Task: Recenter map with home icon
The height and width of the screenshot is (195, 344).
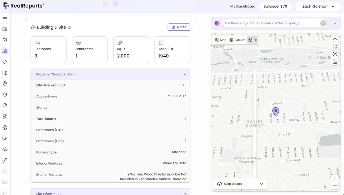Action: [x=335, y=62]
